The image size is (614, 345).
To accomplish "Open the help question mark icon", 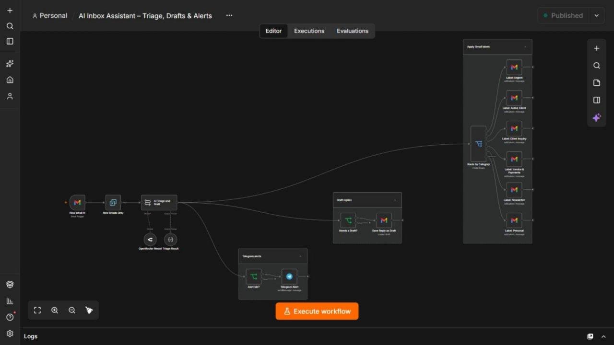I will [10, 317].
